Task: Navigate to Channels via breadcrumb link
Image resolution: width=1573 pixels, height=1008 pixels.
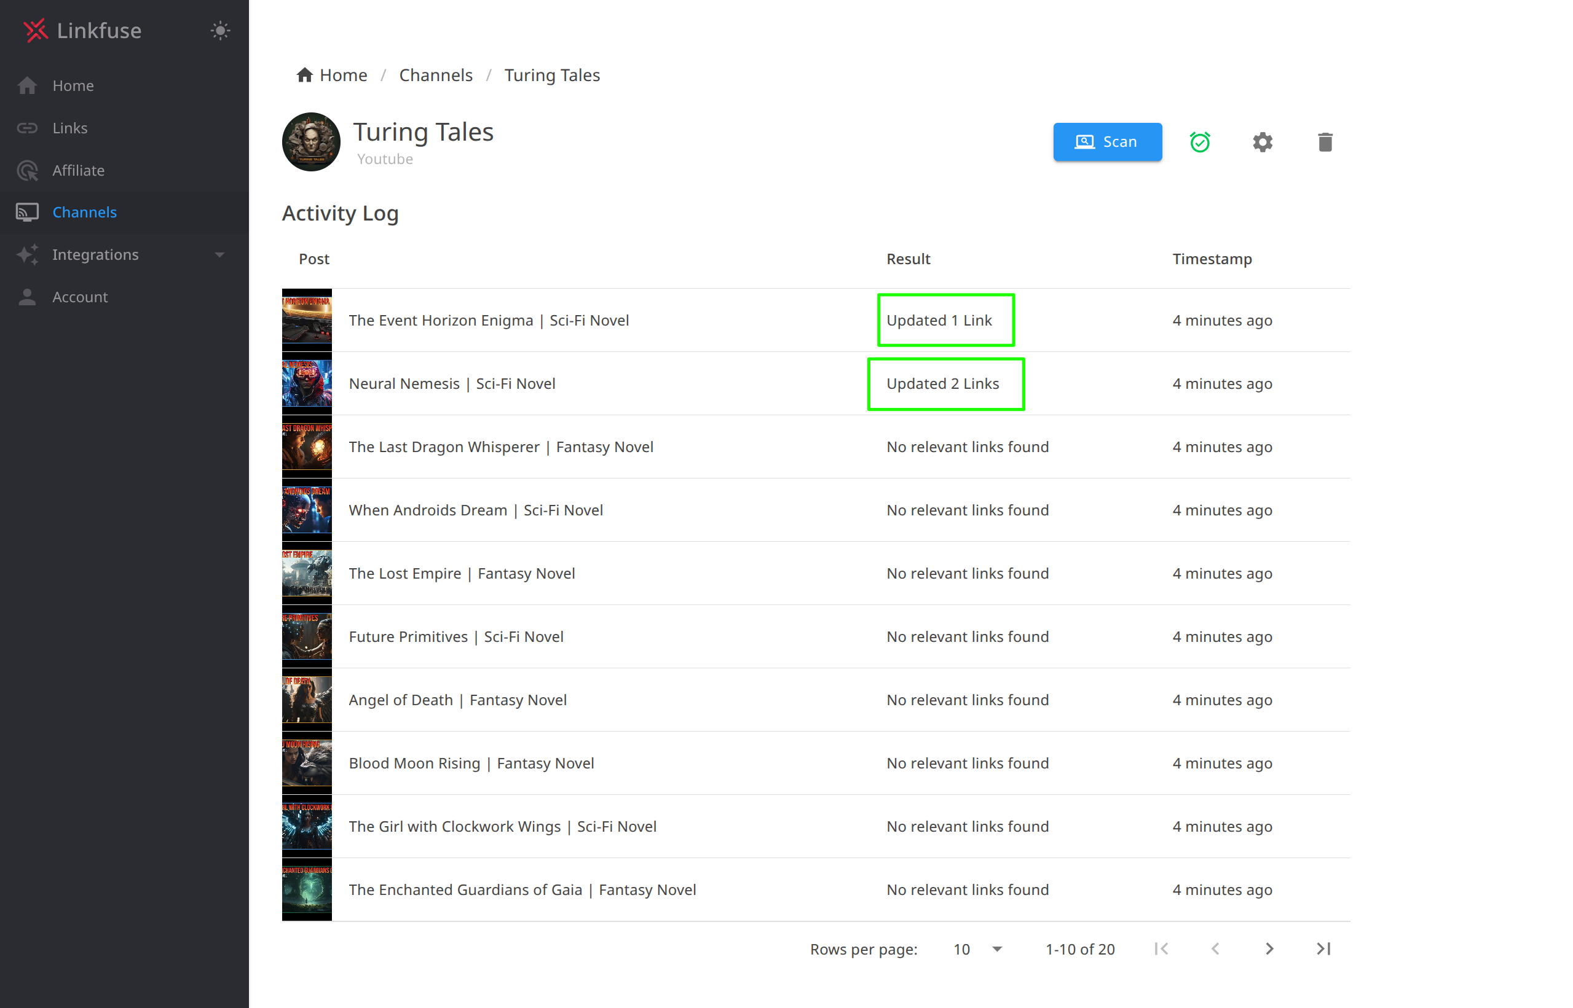Action: 435,74
